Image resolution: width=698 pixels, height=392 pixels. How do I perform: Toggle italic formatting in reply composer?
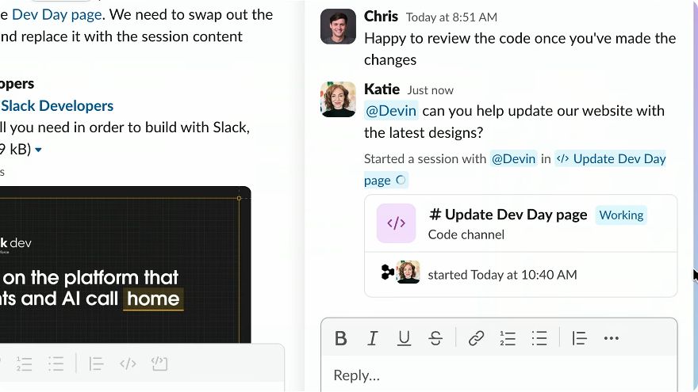373,339
